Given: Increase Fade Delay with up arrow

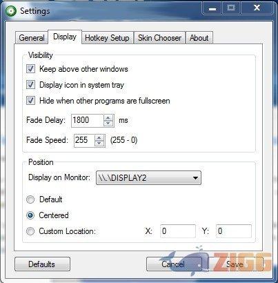Looking at the screenshot, I should click(108, 118).
